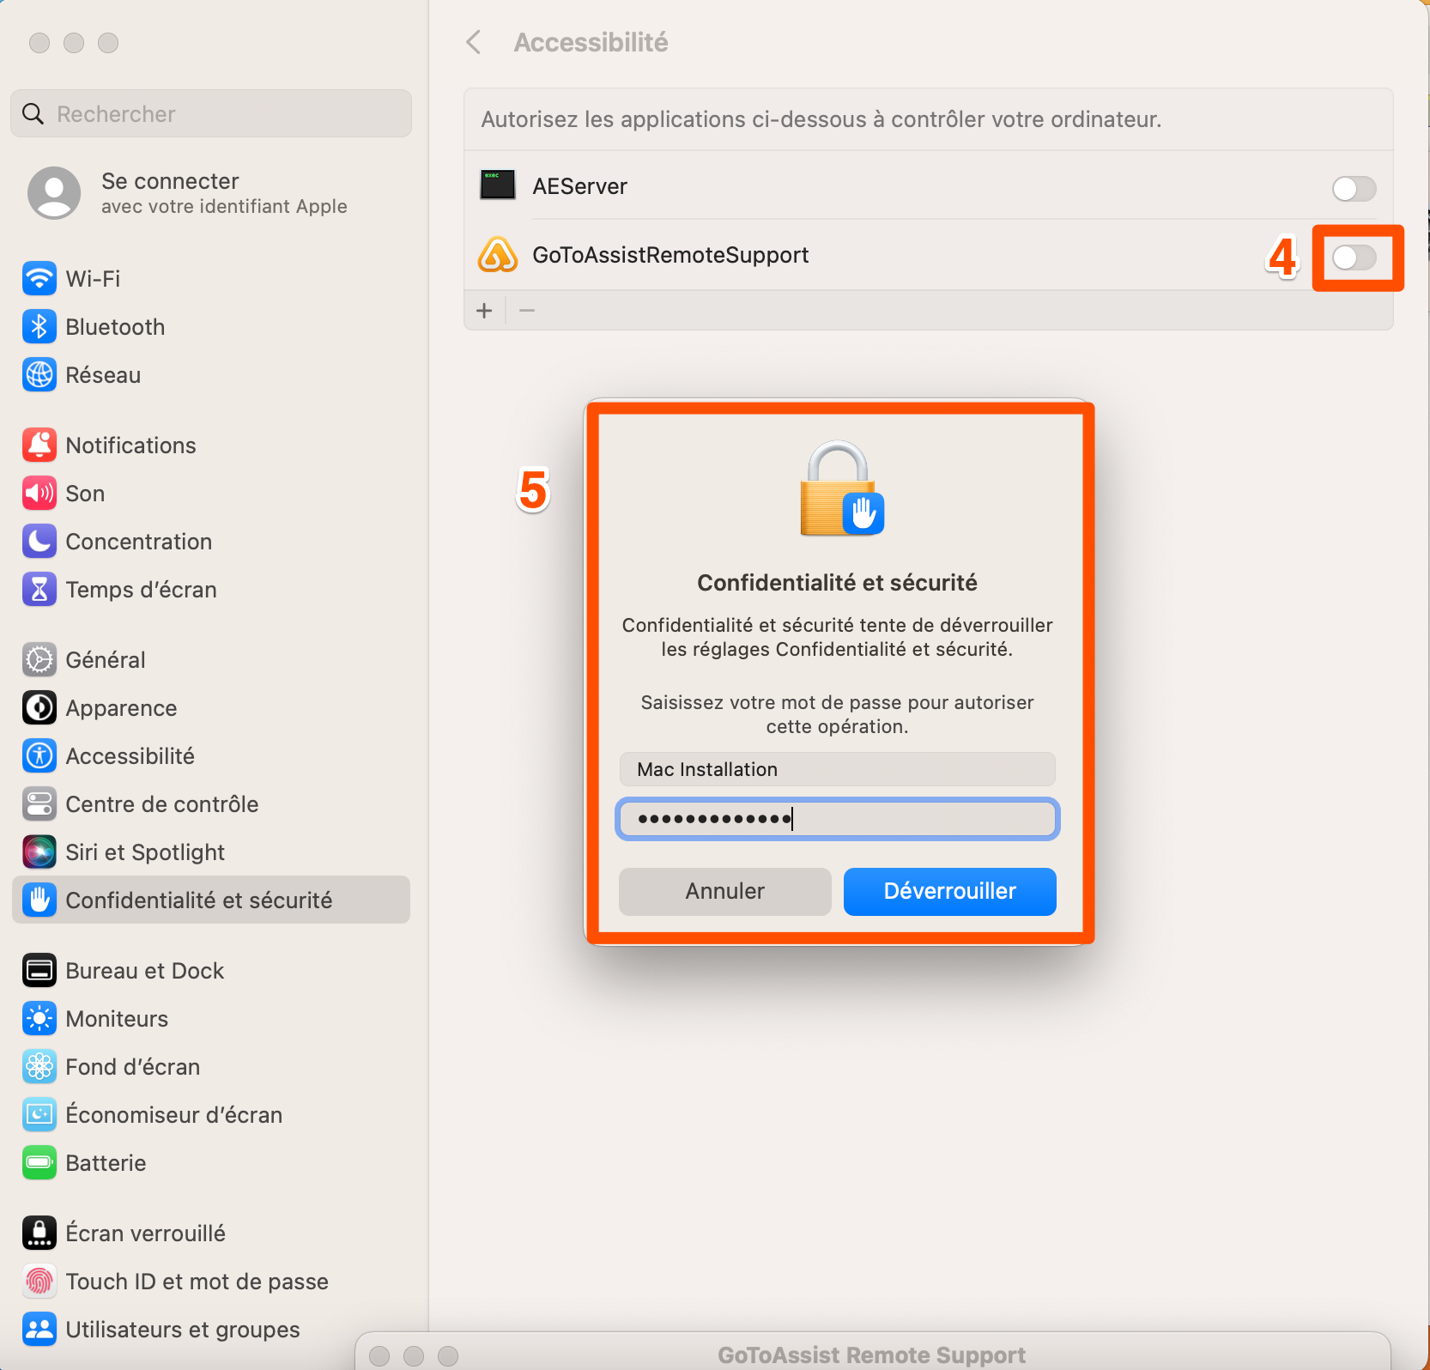1430x1370 pixels.
Task: Select the Moniteurs label
Action: (x=117, y=1019)
